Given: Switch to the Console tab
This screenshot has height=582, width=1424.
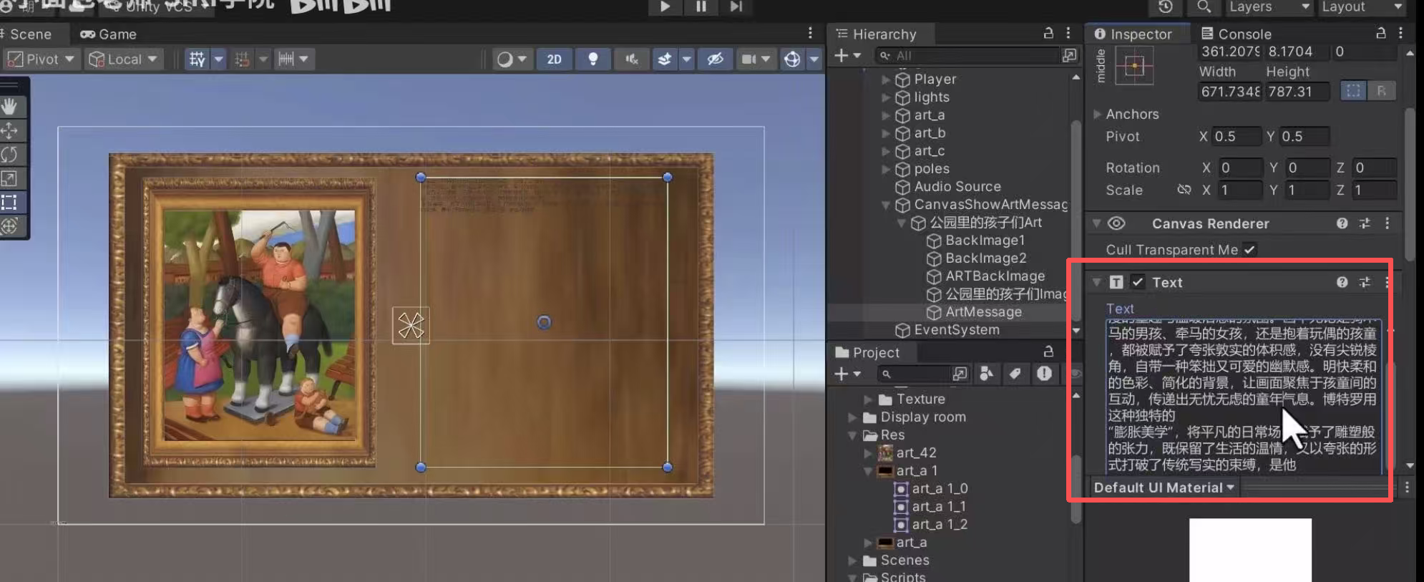Looking at the screenshot, I should [x=1236, y=34].
